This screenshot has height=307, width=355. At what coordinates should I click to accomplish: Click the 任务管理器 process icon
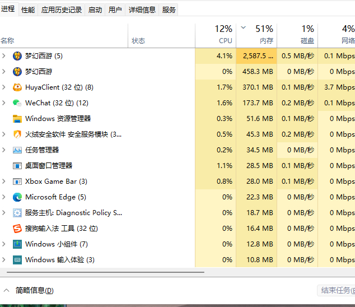(x=17, y=150)
